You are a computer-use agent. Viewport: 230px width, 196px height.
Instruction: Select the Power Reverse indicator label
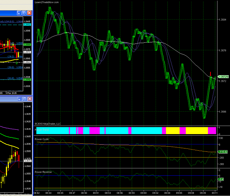pos(43,172)
